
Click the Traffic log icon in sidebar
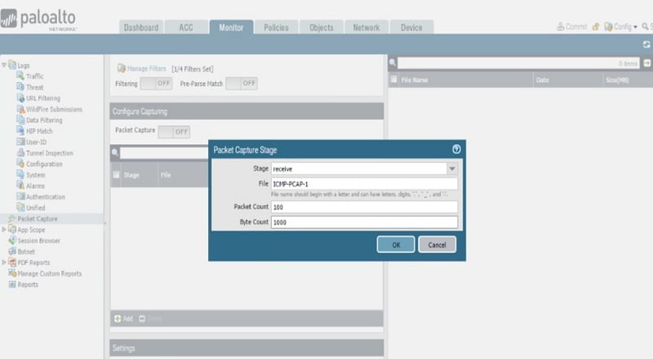[20, 76]
